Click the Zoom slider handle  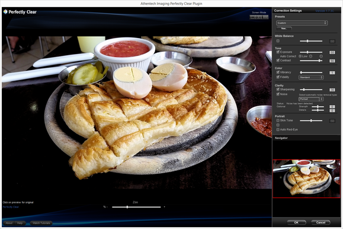(x=127, y=207)
